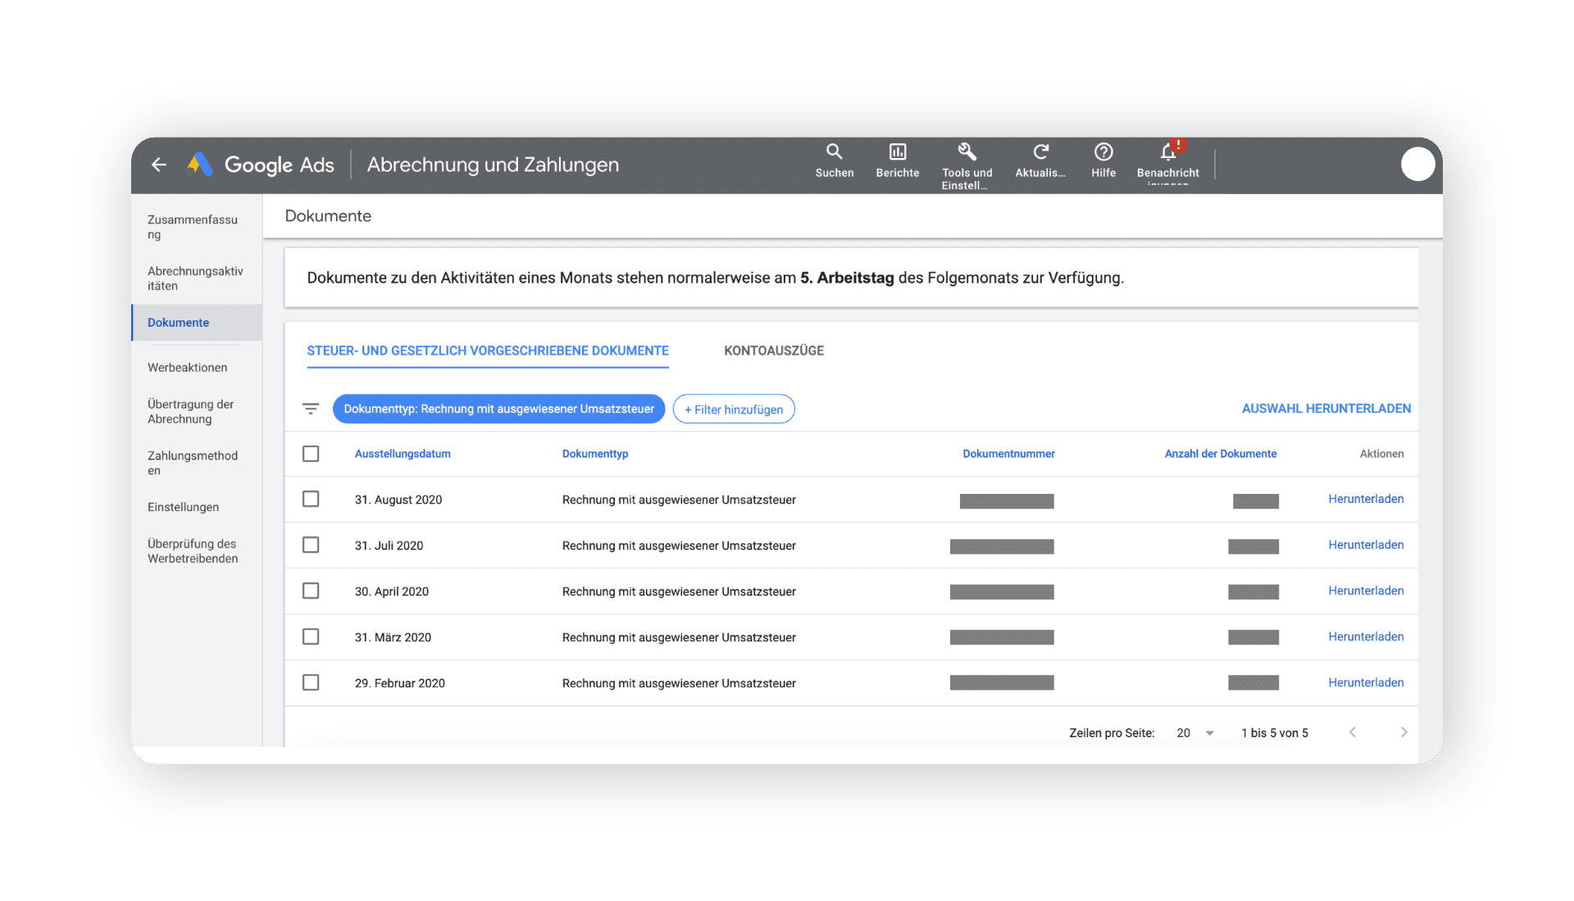Click the Dokumente page heading

328,216
